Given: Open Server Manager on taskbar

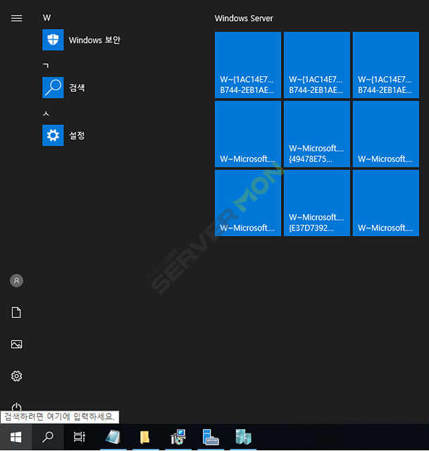Looking at the screenshot, I should point(211,437).
